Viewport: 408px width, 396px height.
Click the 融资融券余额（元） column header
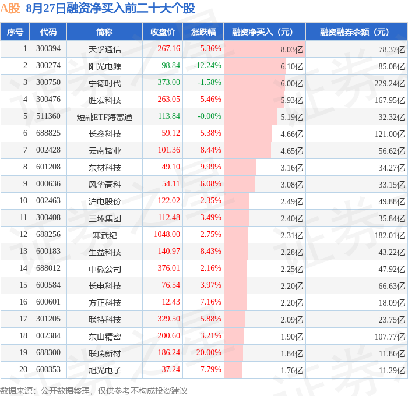pyautogui.click(x=356, y=31)
